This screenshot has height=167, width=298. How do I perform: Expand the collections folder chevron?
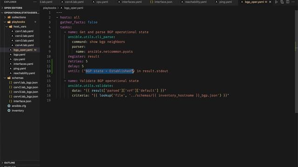[5, 17]
